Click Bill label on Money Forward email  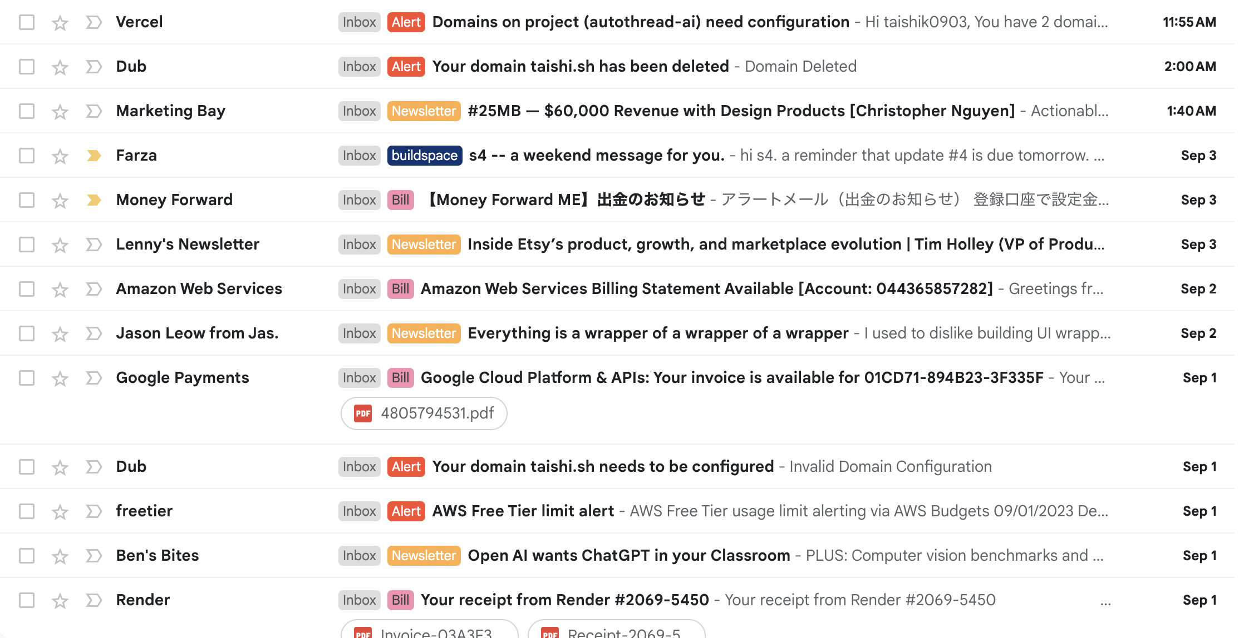[401, 200]
